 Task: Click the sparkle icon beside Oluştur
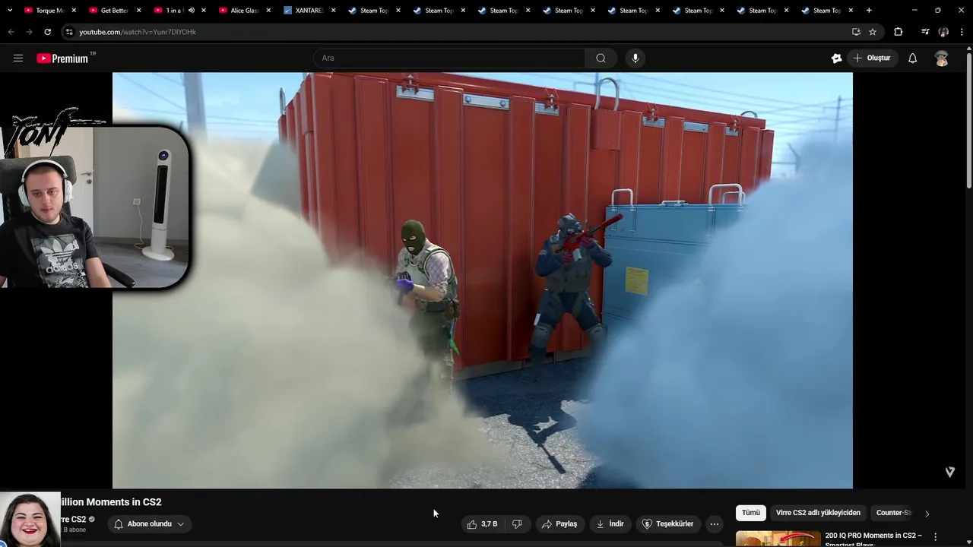point(836,58)
